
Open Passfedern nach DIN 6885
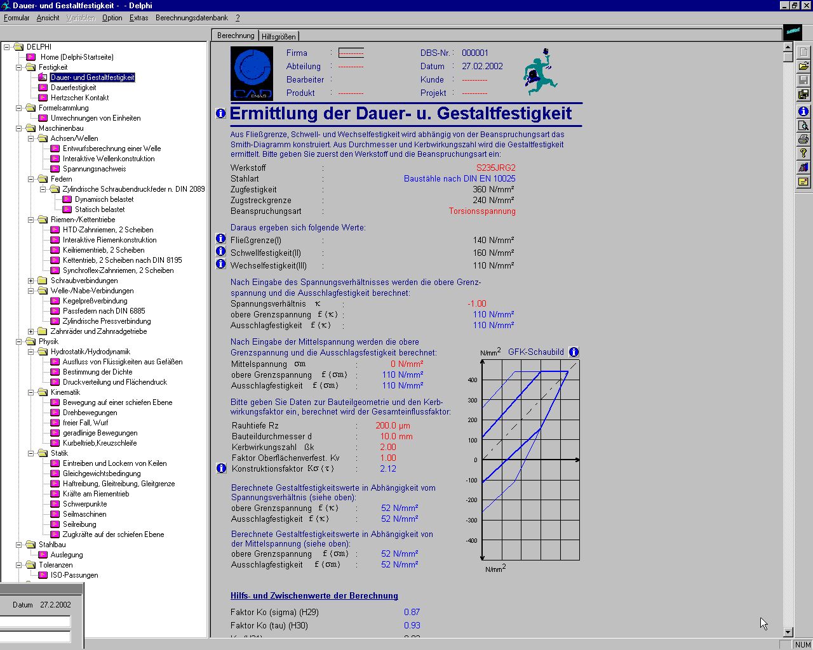click(x=104, y=311)
